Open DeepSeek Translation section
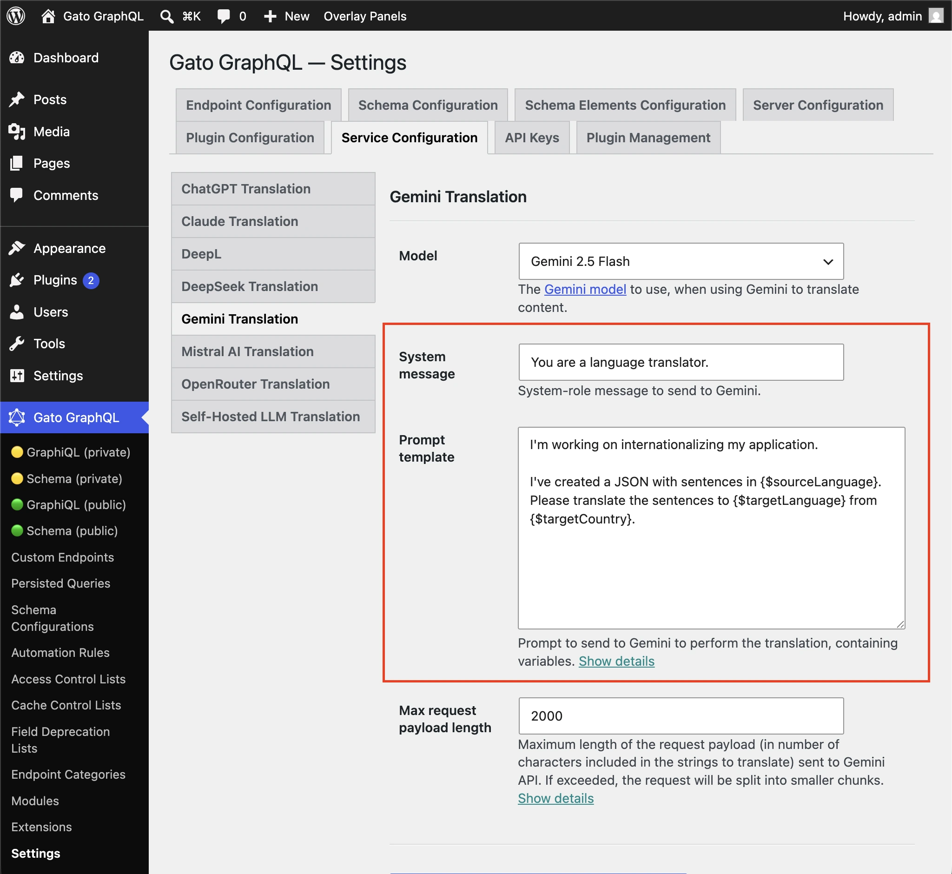The width and height of the screenshot is (952, 874). (x=273, y=286)
